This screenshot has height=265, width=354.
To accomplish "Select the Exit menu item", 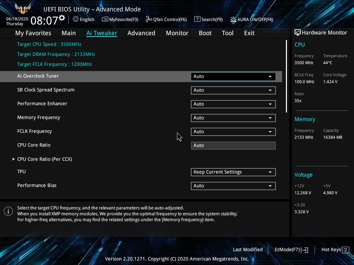I will [249, 33].
